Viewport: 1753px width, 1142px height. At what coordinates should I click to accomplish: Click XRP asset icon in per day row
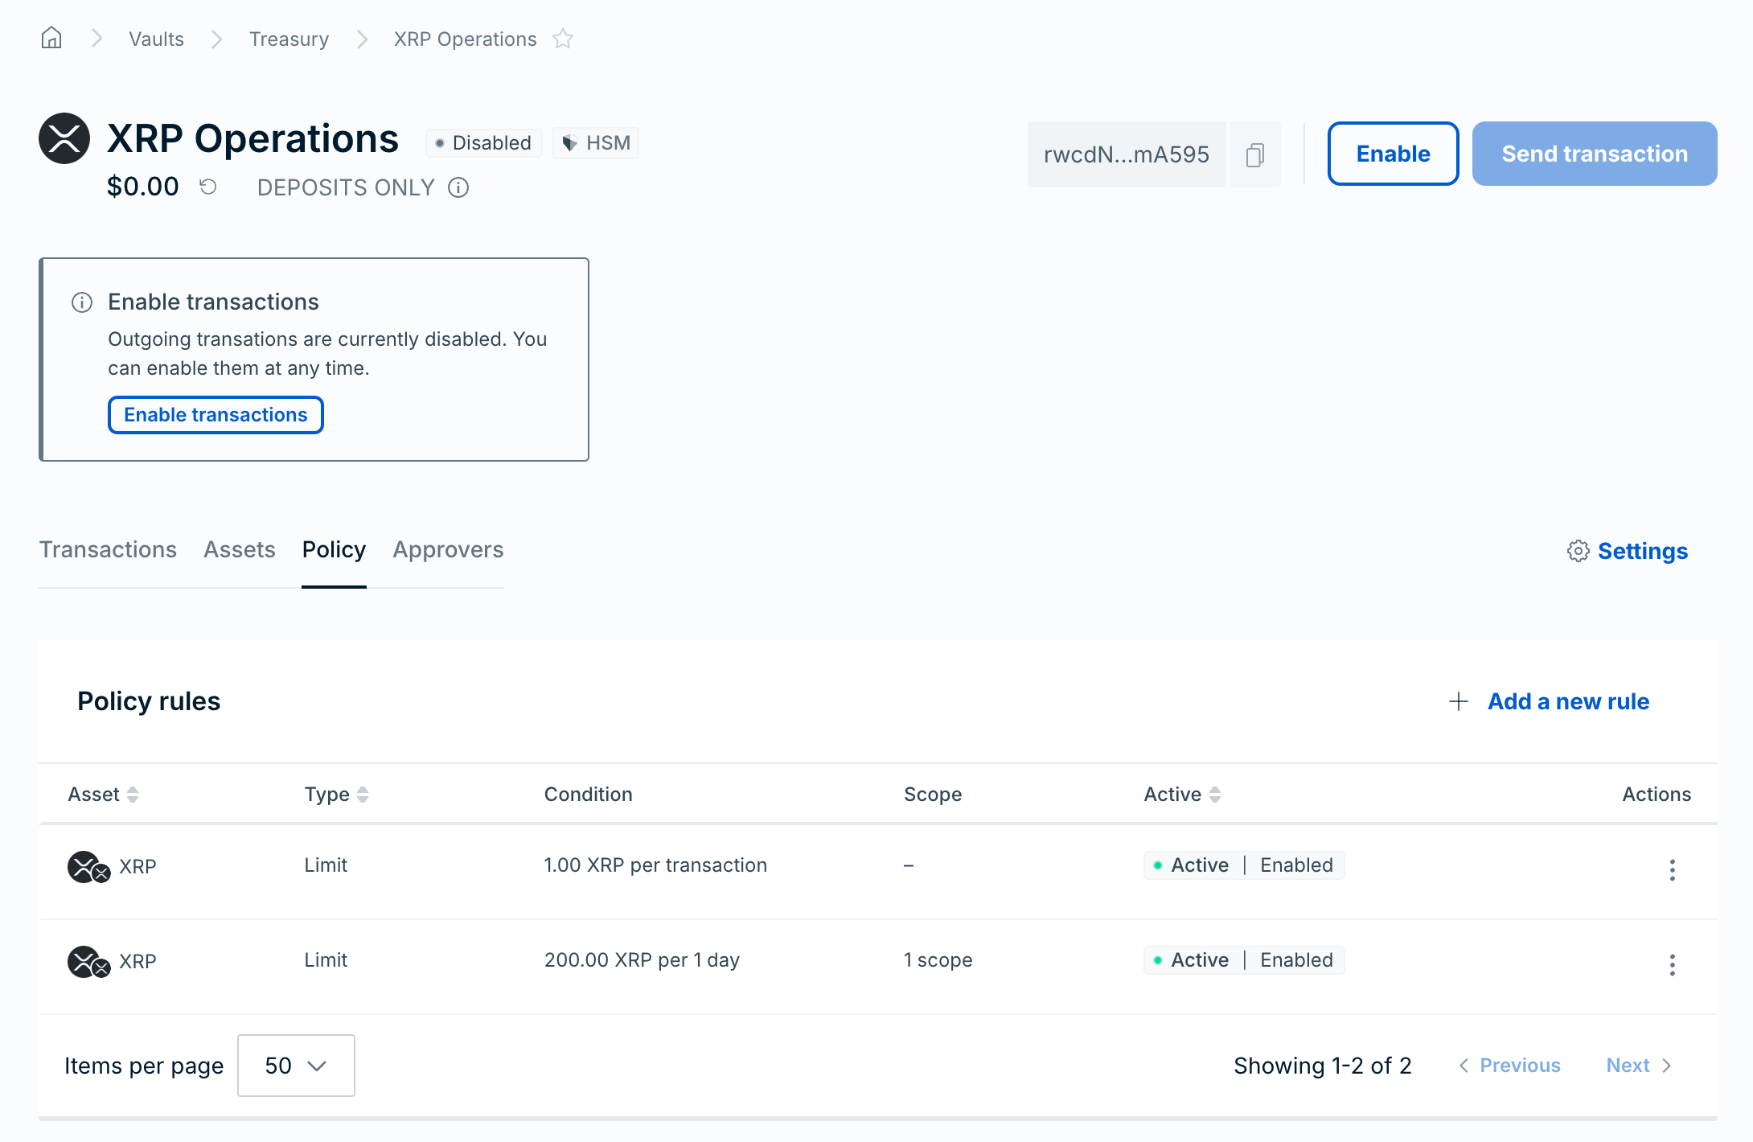point(88,962)
